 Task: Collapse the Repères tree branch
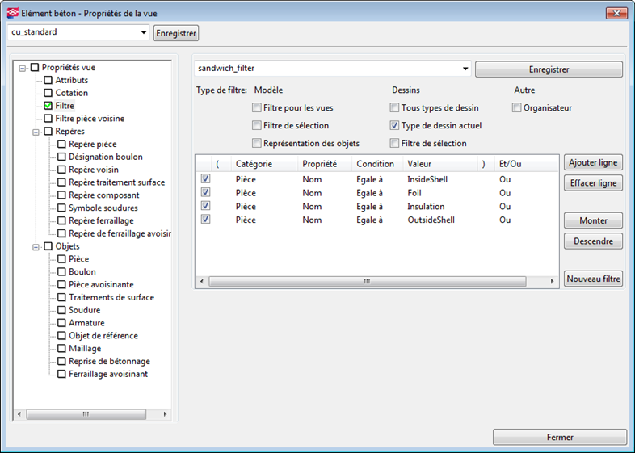pyautogui.click(x=36, y=132)
